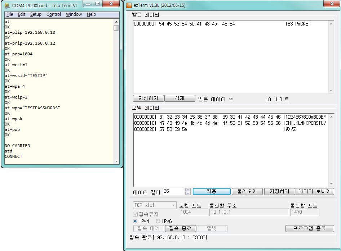Viewport: 341px width, 251px height.
Task: Click the at+wpp="TESTPASSWORDS" line
Action: coord(32,108)
